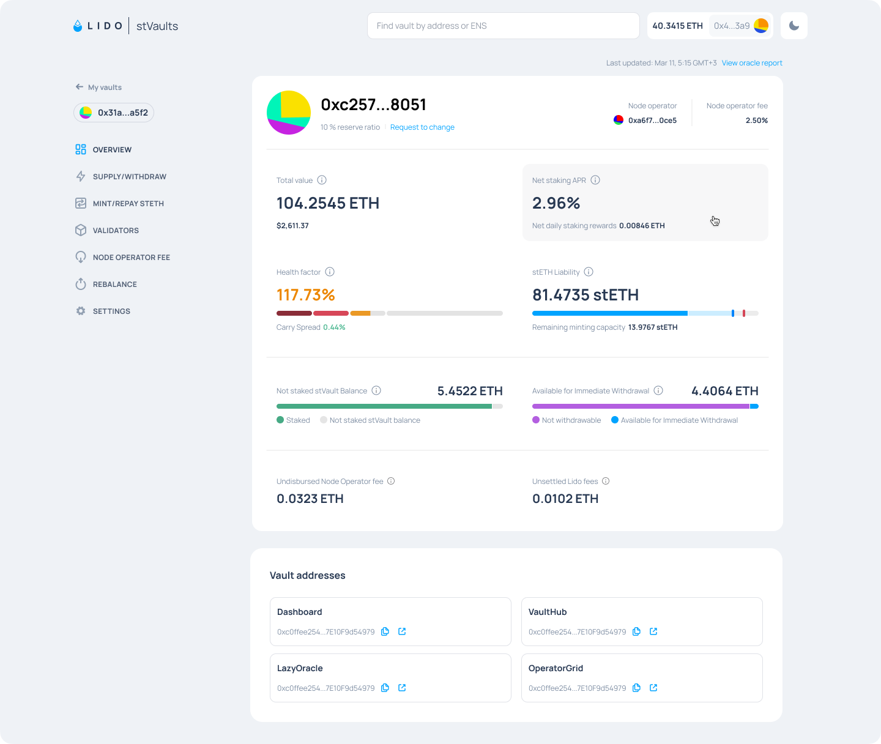Open Mint/Repay stETH via its arrows icon

(81, 203)
